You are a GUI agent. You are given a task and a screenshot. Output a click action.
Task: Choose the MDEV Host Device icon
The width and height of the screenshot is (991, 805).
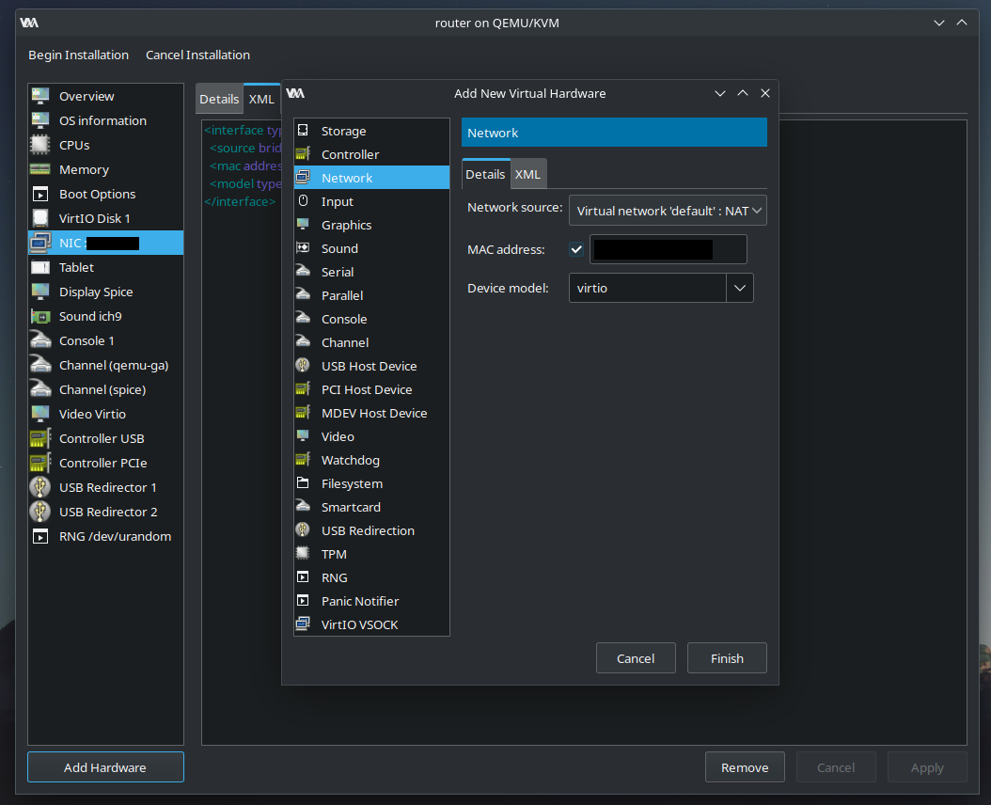pos(304,412)
